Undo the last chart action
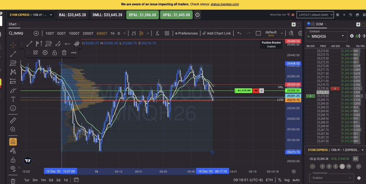 [239, 33]
